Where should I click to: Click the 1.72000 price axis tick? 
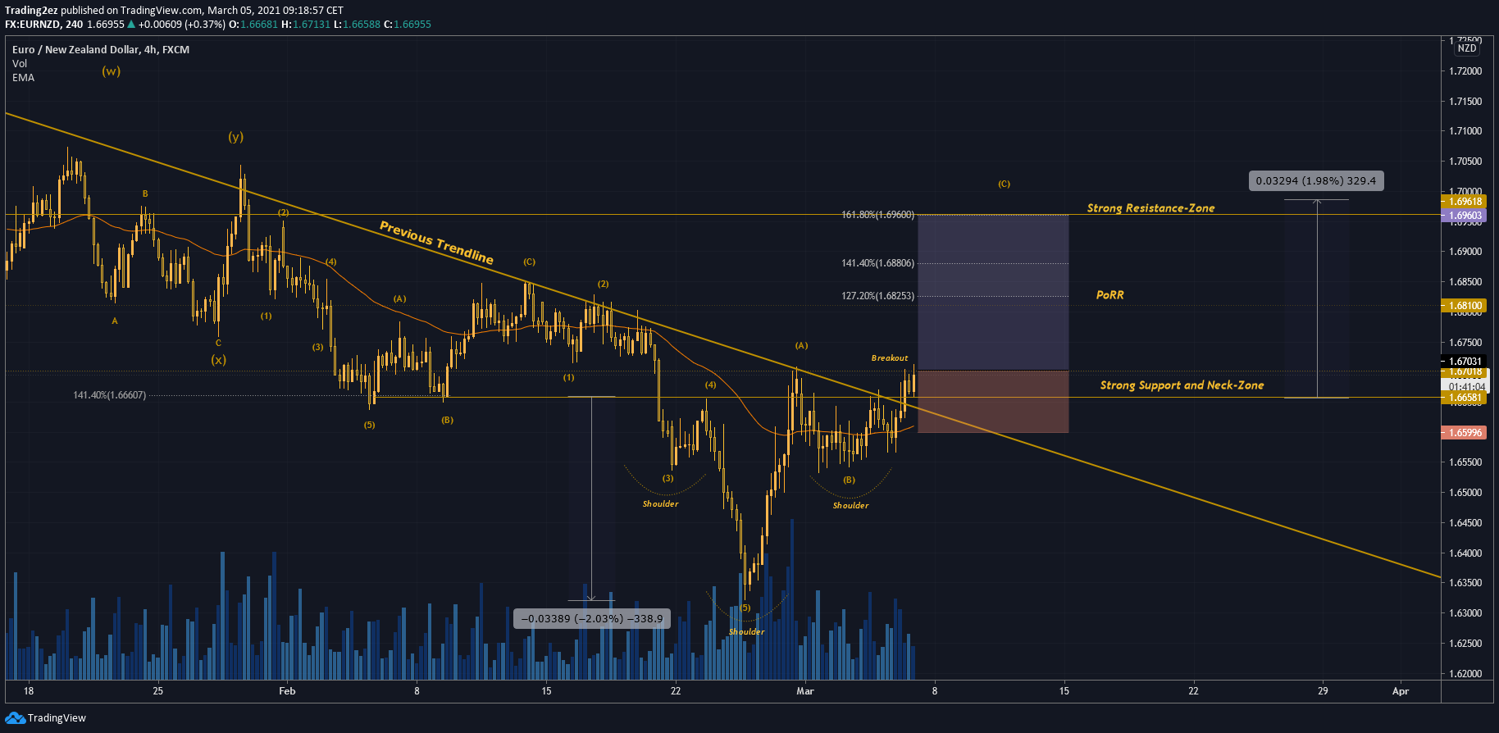tap(1465, 71)
